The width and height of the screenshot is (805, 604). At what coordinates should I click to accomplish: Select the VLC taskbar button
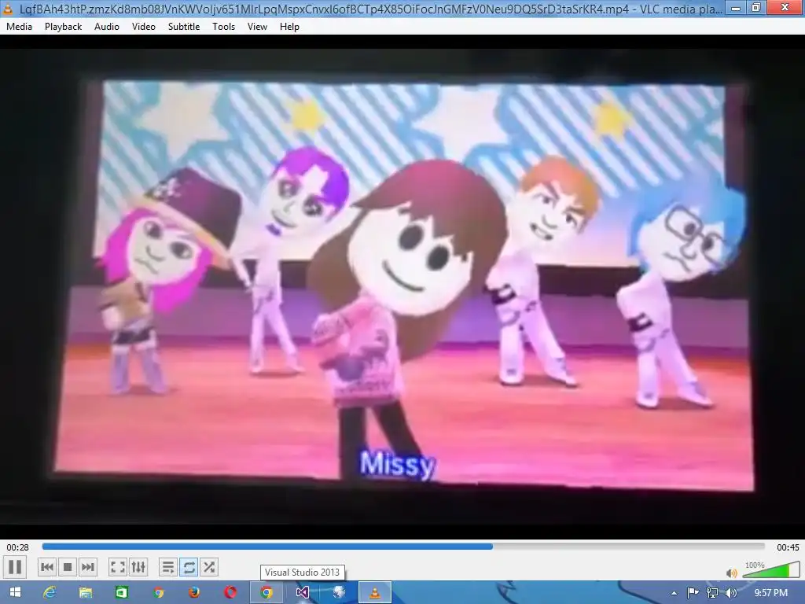click(x=375, y=593)
